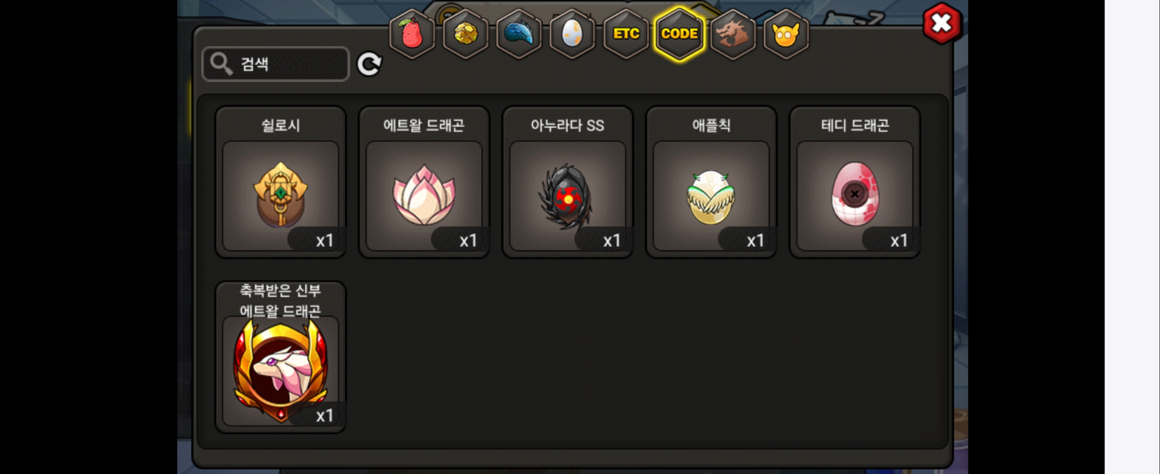Focus the 검색 search field
1160x474 pixels.
pos(275,64)
